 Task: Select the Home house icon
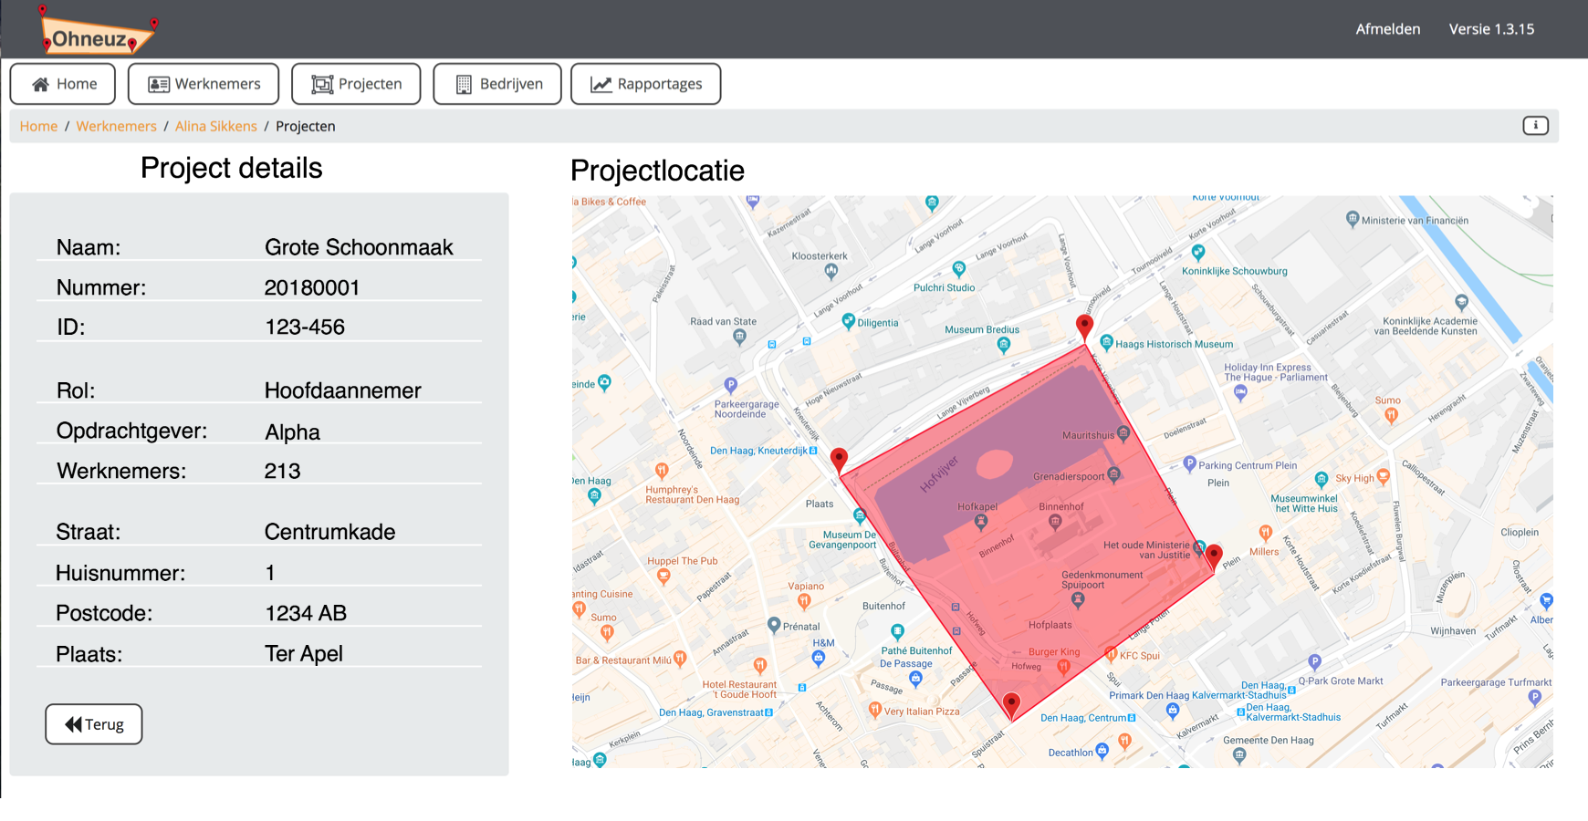[39, 83]
